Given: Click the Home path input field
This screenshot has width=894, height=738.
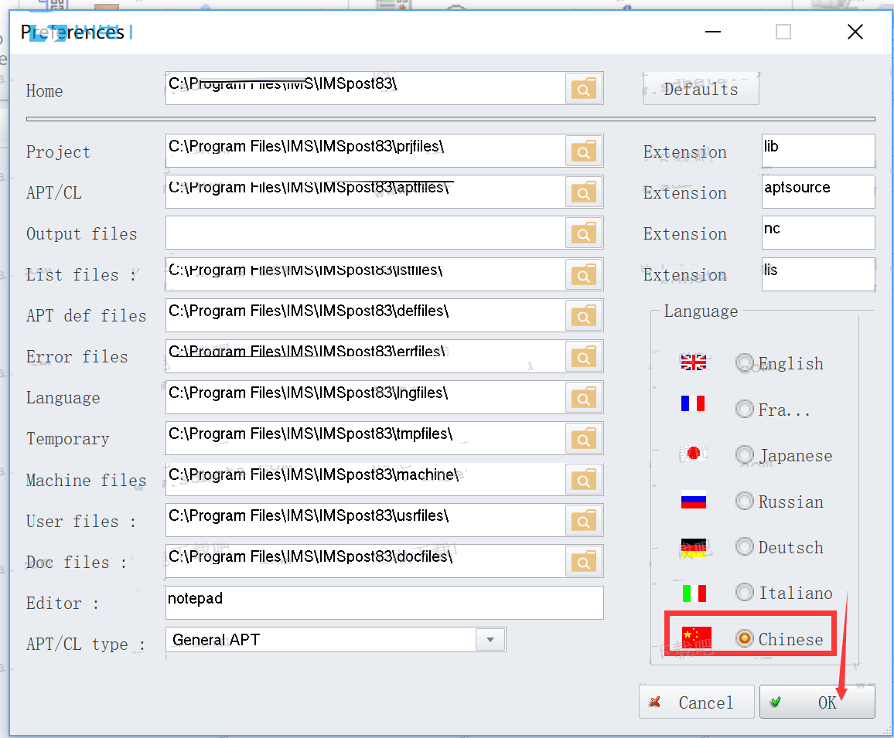Looking at the screenshot, I should point(365,88).
